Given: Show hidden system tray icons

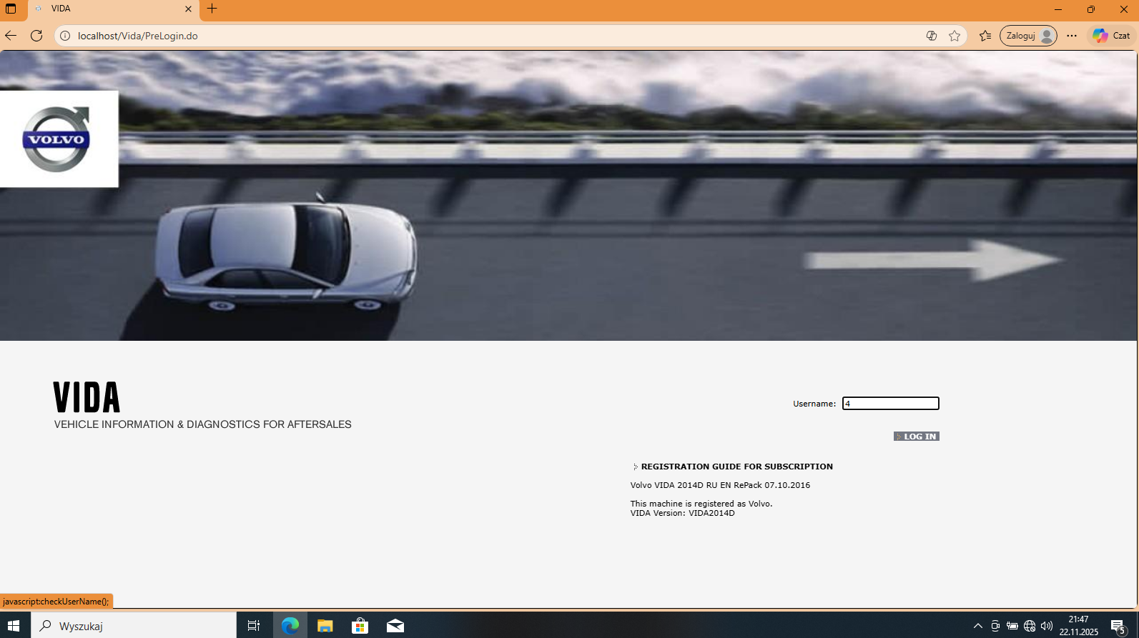Looking at the screenshot, I should [977, 626].
